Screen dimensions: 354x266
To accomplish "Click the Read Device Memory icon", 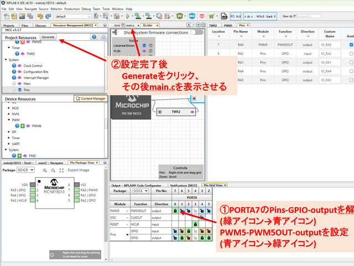I will pyautogui.click(x=148, y=16).
